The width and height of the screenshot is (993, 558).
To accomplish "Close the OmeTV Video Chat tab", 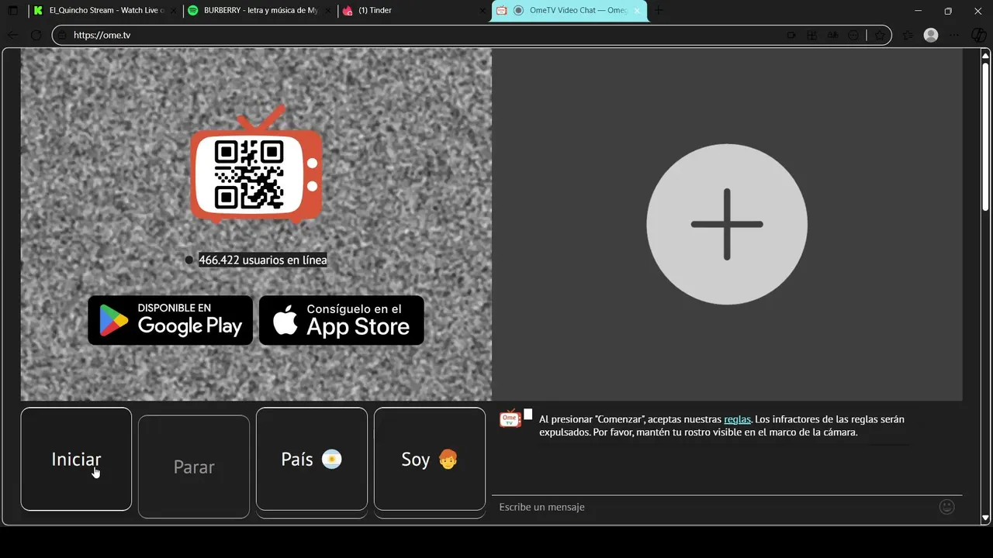I will [637, 11].
